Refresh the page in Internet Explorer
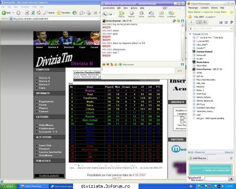The image size is (236, 189). pos(33,13)
